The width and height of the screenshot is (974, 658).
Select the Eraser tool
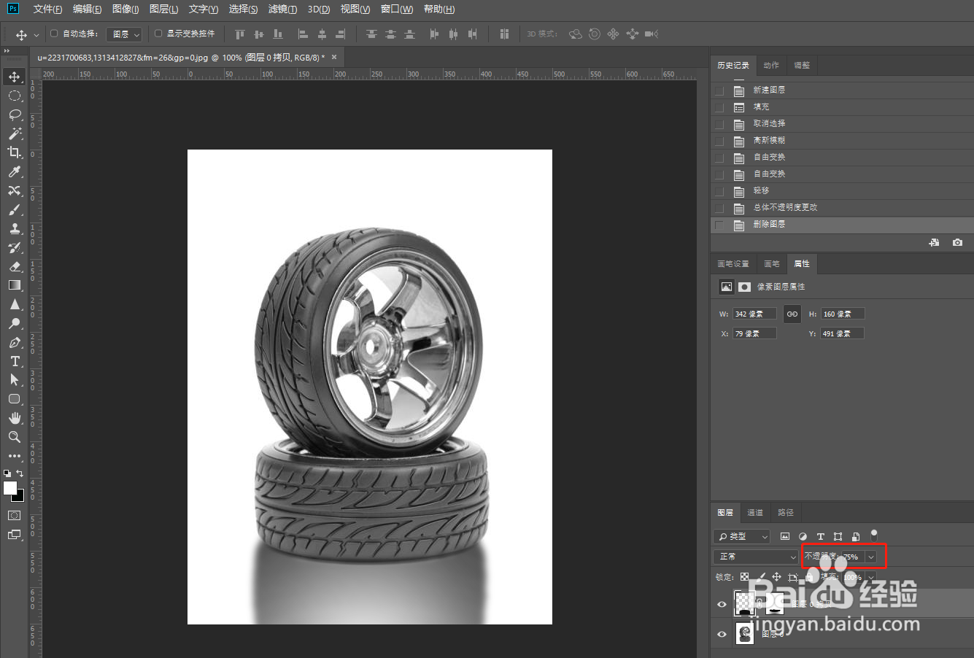tap(15, 266)
